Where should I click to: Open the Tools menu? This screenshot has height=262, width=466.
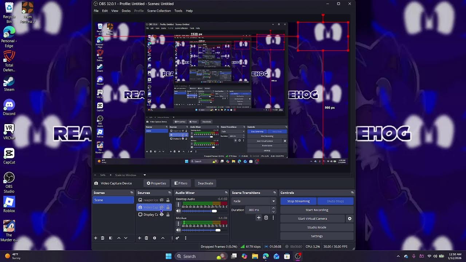pos(178,11)
